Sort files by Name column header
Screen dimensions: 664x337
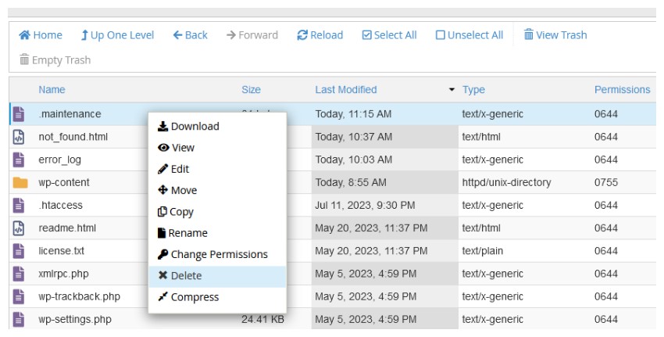(52, 90)
